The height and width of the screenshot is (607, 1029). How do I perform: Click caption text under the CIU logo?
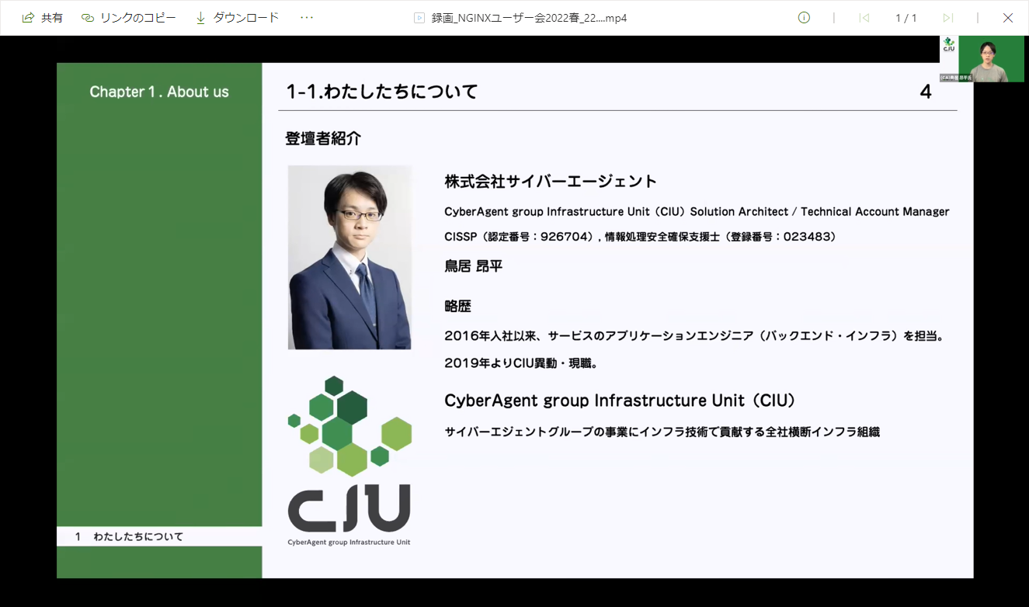tap(349, 542)
